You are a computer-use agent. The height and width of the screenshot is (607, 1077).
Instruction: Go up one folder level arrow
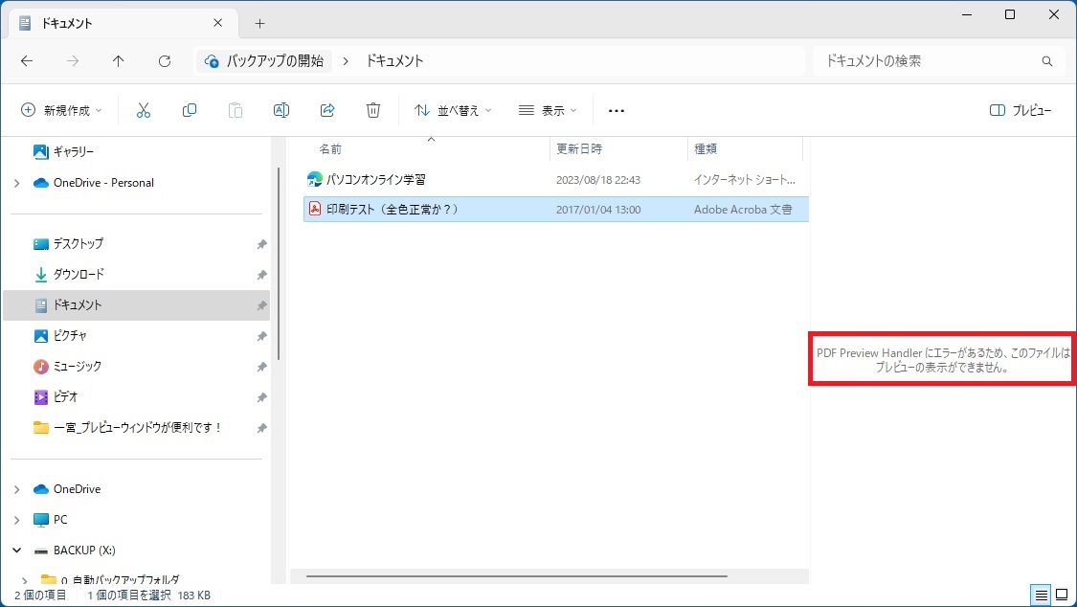(119, 61)
